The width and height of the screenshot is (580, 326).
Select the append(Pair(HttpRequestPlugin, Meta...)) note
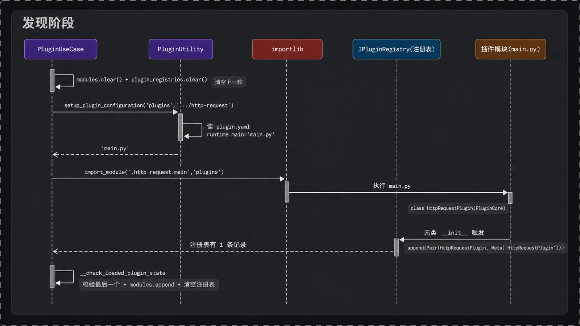coord(485,248)
